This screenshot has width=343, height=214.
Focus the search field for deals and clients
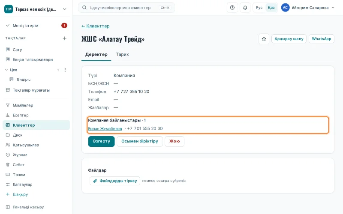(x=126, y=8)
